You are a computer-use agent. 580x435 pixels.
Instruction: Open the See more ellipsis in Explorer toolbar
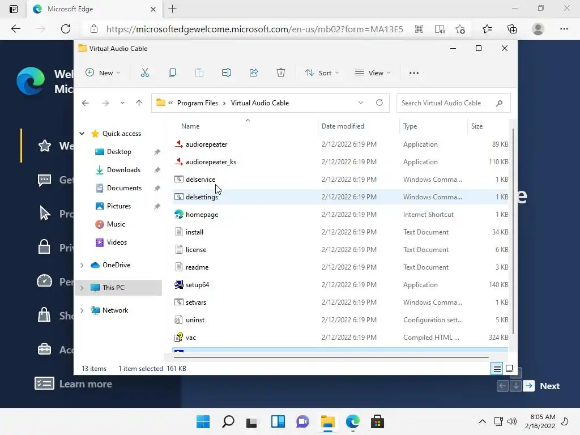pos(414,73)
